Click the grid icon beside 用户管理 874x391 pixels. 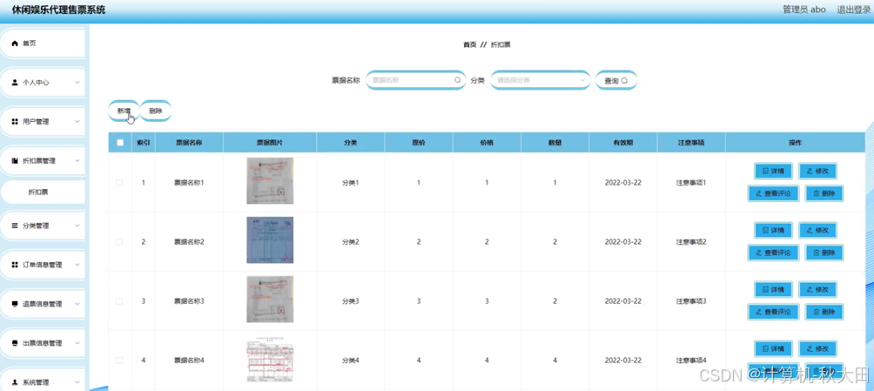(x=15, y=121)
